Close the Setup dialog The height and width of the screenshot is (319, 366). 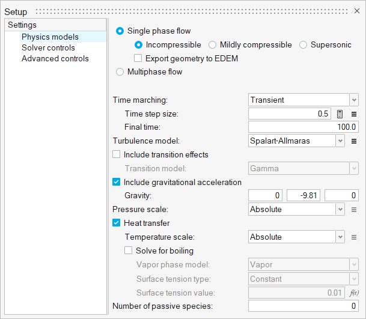click(357, 11)
